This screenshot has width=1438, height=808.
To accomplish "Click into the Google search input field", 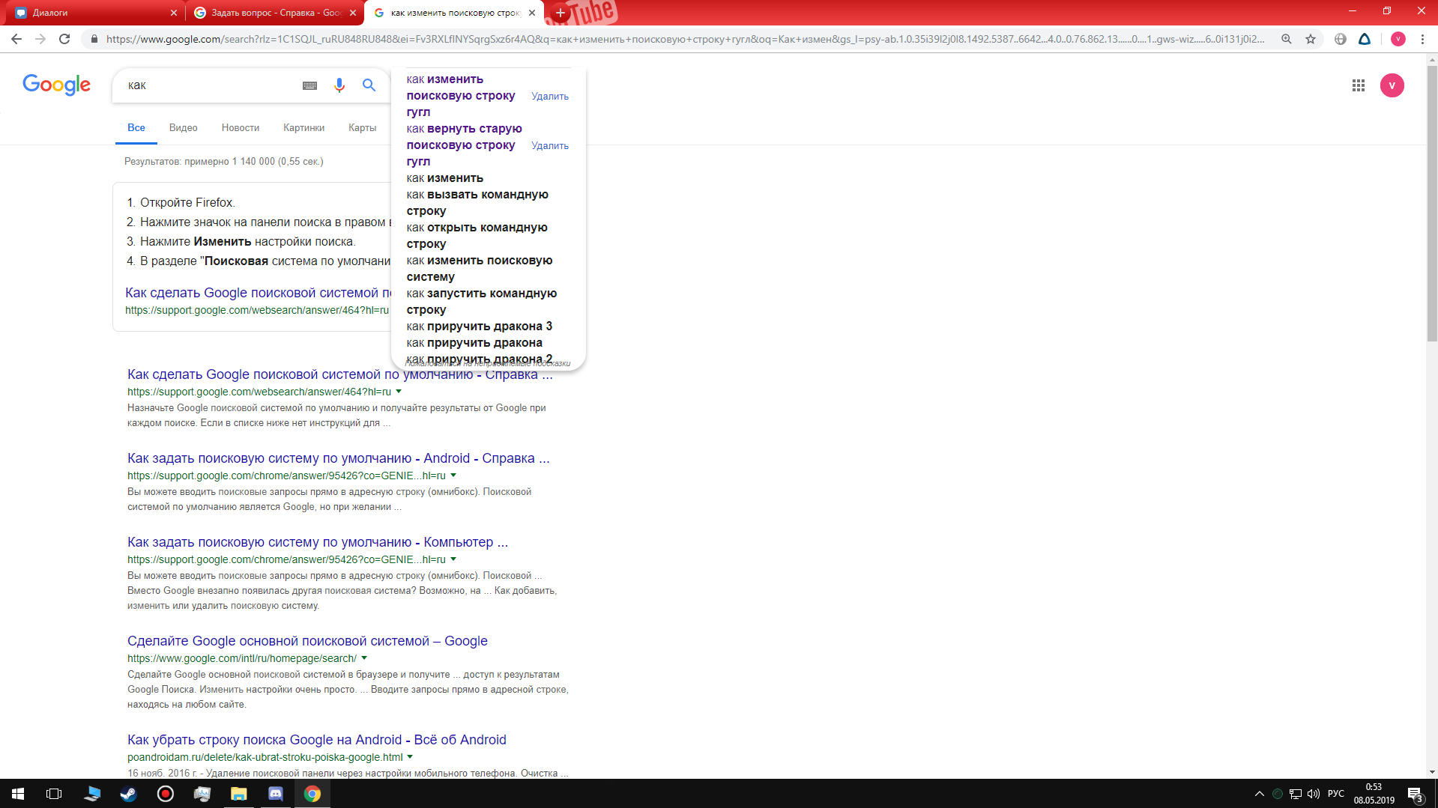I will (x=210, y=85).
